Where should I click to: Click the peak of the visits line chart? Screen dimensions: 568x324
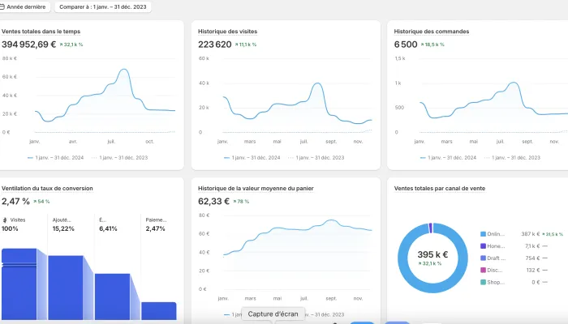tap(318, 83)
